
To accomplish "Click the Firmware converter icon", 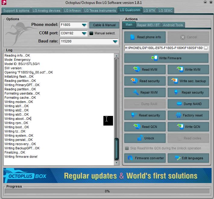I will pyautogui.click(x=130, y=158).
